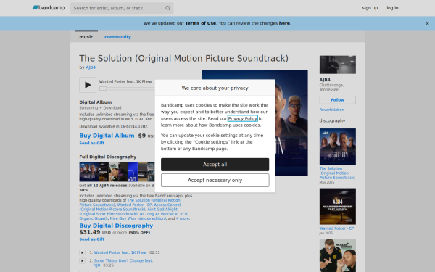Open the Wanted Poster - EP link in the discography description
435x272 pixels.
click(134, 205)
